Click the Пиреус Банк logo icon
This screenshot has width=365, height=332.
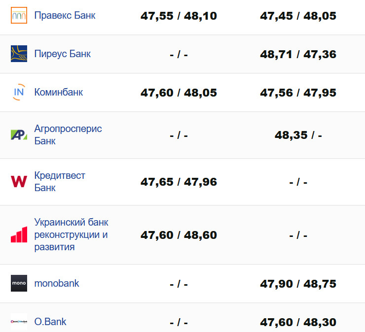pyautogui.click(x=19, y=54)
